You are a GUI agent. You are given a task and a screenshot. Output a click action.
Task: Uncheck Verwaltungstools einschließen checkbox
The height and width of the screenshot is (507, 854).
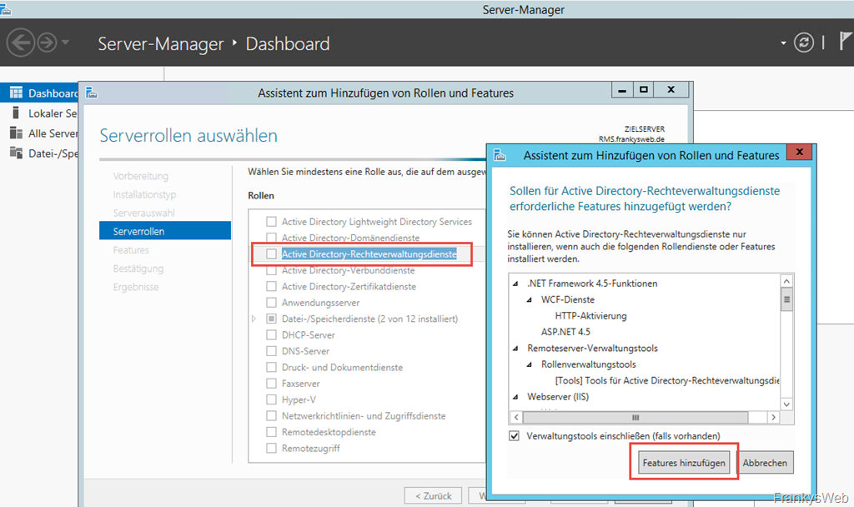(x=515, y=436)
